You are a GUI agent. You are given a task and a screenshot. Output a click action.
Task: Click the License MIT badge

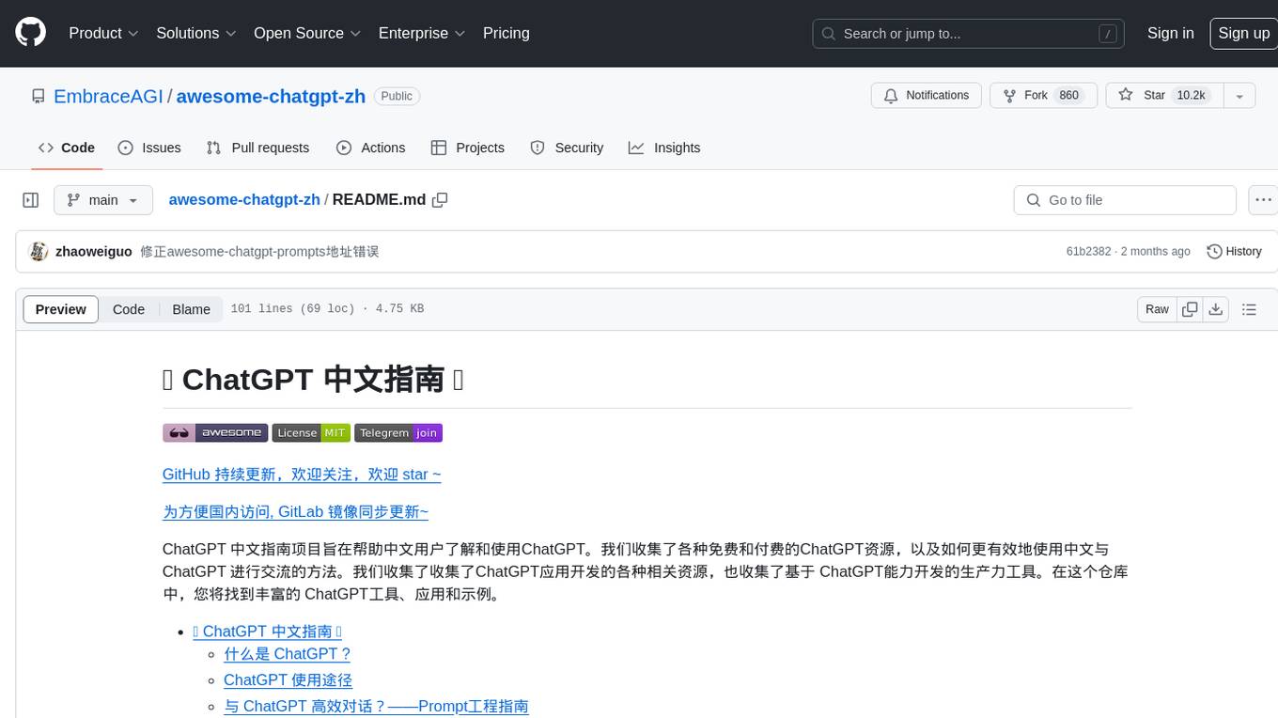pos(311,432)
